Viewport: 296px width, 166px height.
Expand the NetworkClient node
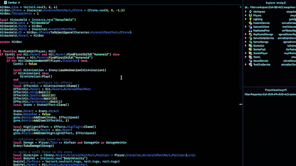(x=246, y=27)
